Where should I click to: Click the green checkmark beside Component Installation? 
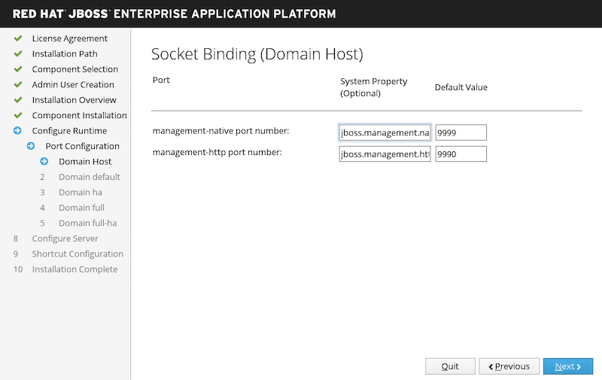[17, 115]
